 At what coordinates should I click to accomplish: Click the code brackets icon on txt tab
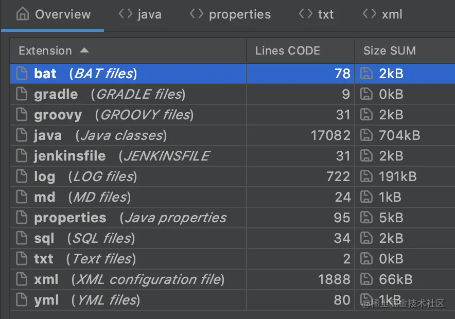306,13
